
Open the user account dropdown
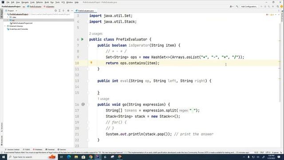pos(232,7)
